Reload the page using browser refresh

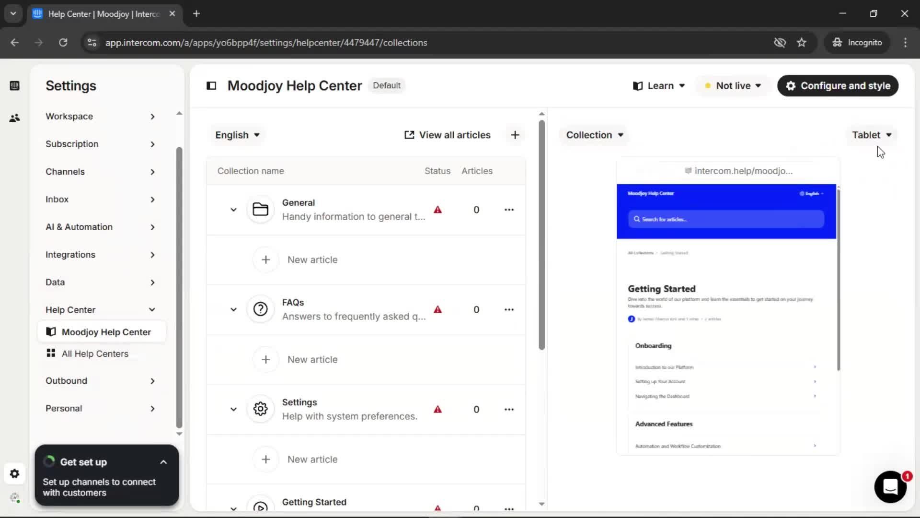pyautogui.click(x=63, y=42)
